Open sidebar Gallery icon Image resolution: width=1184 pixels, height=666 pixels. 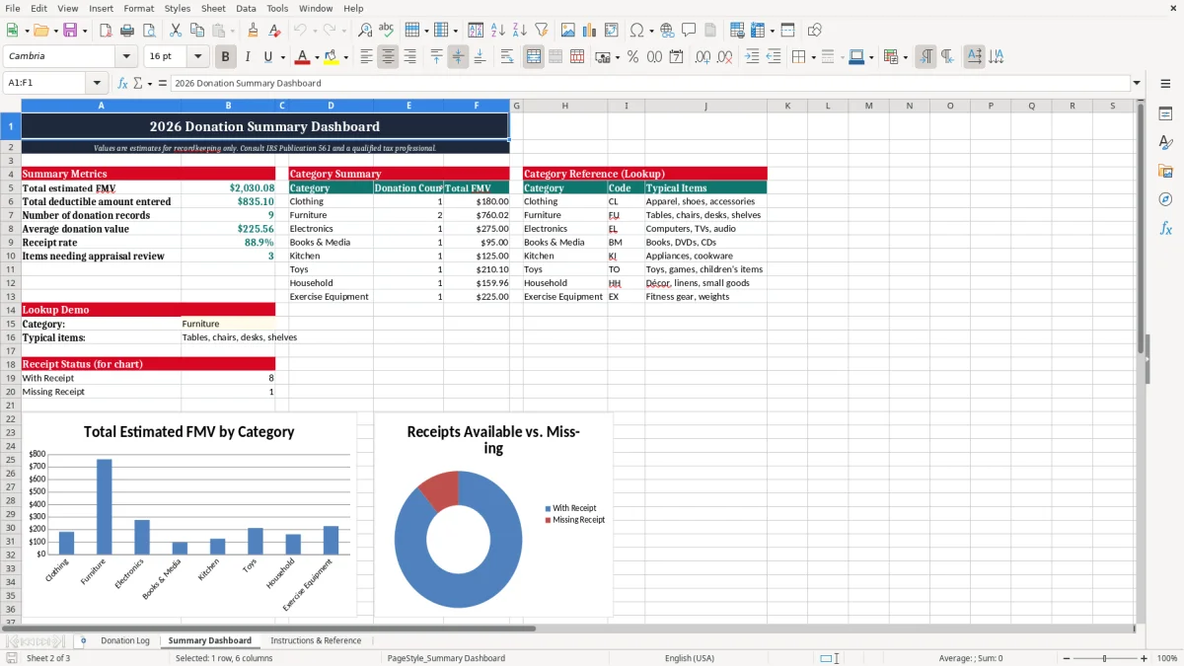point(1165,171)
